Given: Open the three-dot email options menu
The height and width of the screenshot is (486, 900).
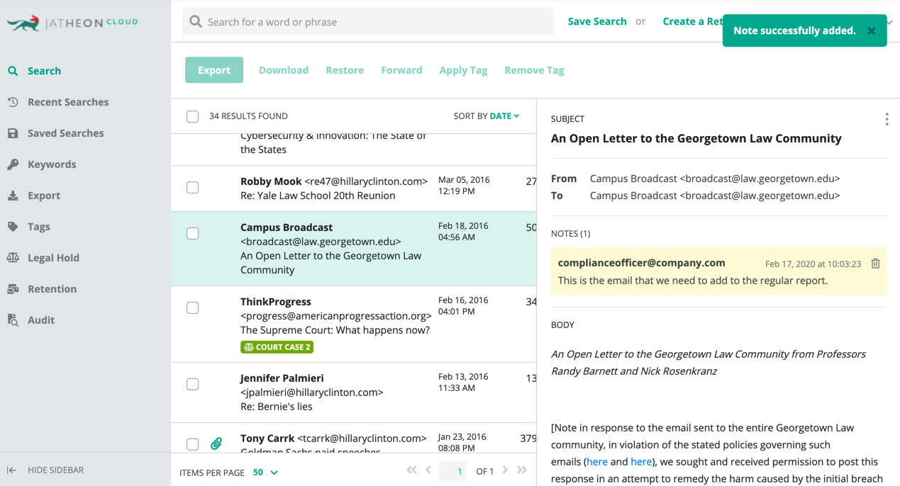Looking at the screenshot, I should tap(887, 119).
